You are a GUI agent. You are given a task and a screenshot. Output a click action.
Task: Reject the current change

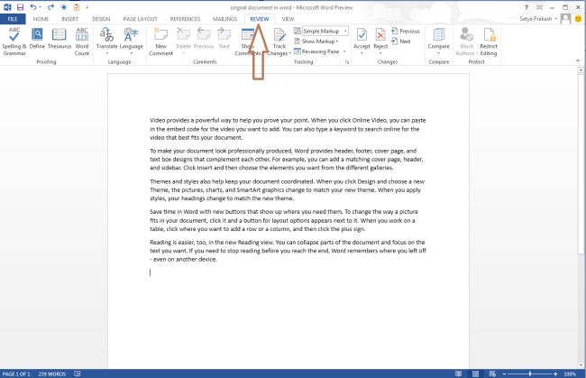tap(380, 39)
